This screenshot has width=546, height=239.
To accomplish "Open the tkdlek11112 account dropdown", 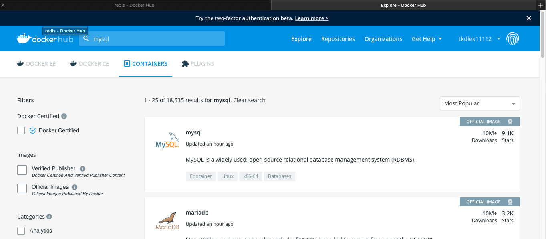I will (x=480, y=39).
